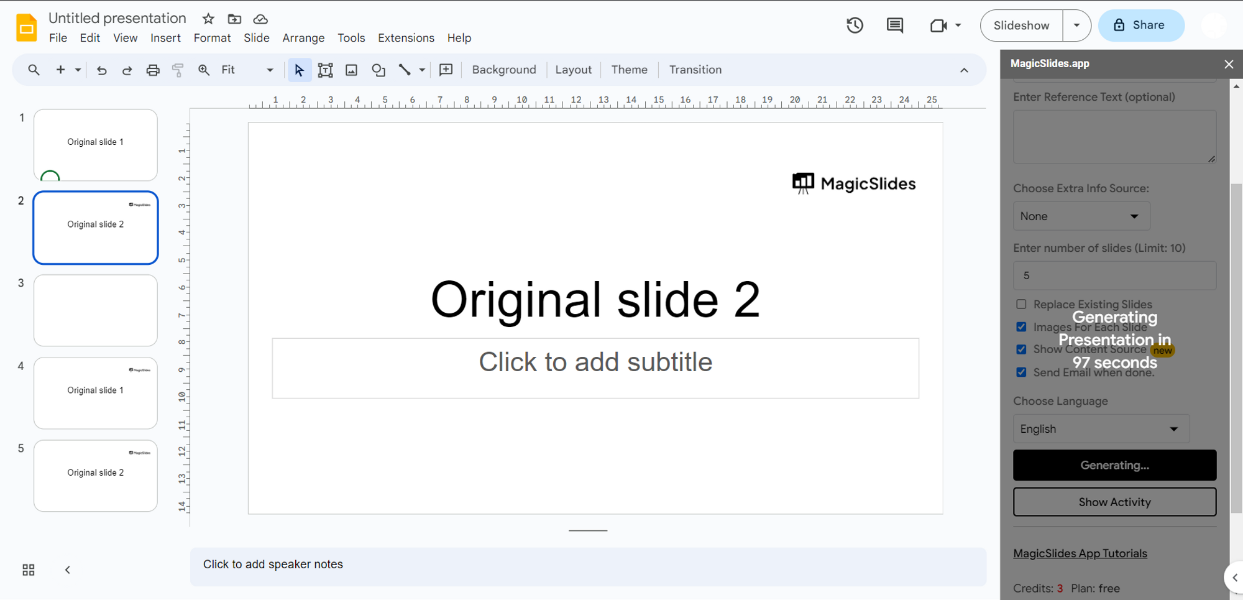The image size is (1243, 600).
Task: Click the print icon
Action: coord(152,70)
